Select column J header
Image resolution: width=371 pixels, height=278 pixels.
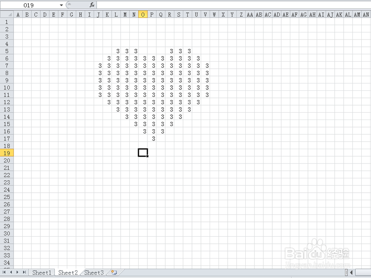pyautogui.click(x=98, y=15)
